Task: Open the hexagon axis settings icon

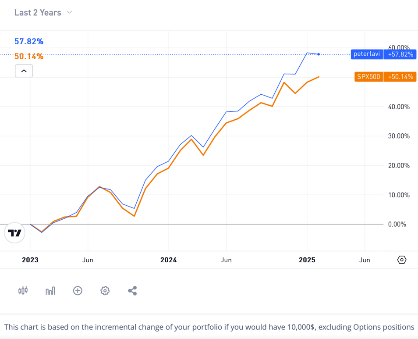Action: pyautogui.click(x=402, y=260)
